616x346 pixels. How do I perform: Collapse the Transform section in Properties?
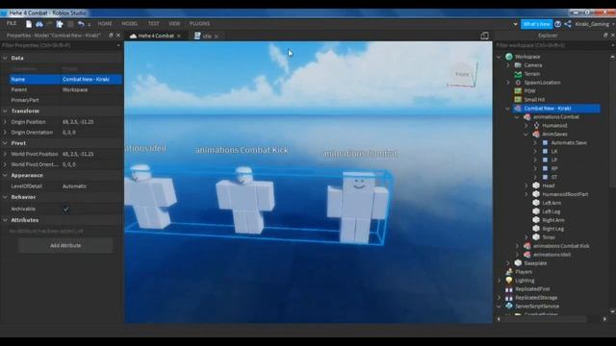[x=5, y=111]
